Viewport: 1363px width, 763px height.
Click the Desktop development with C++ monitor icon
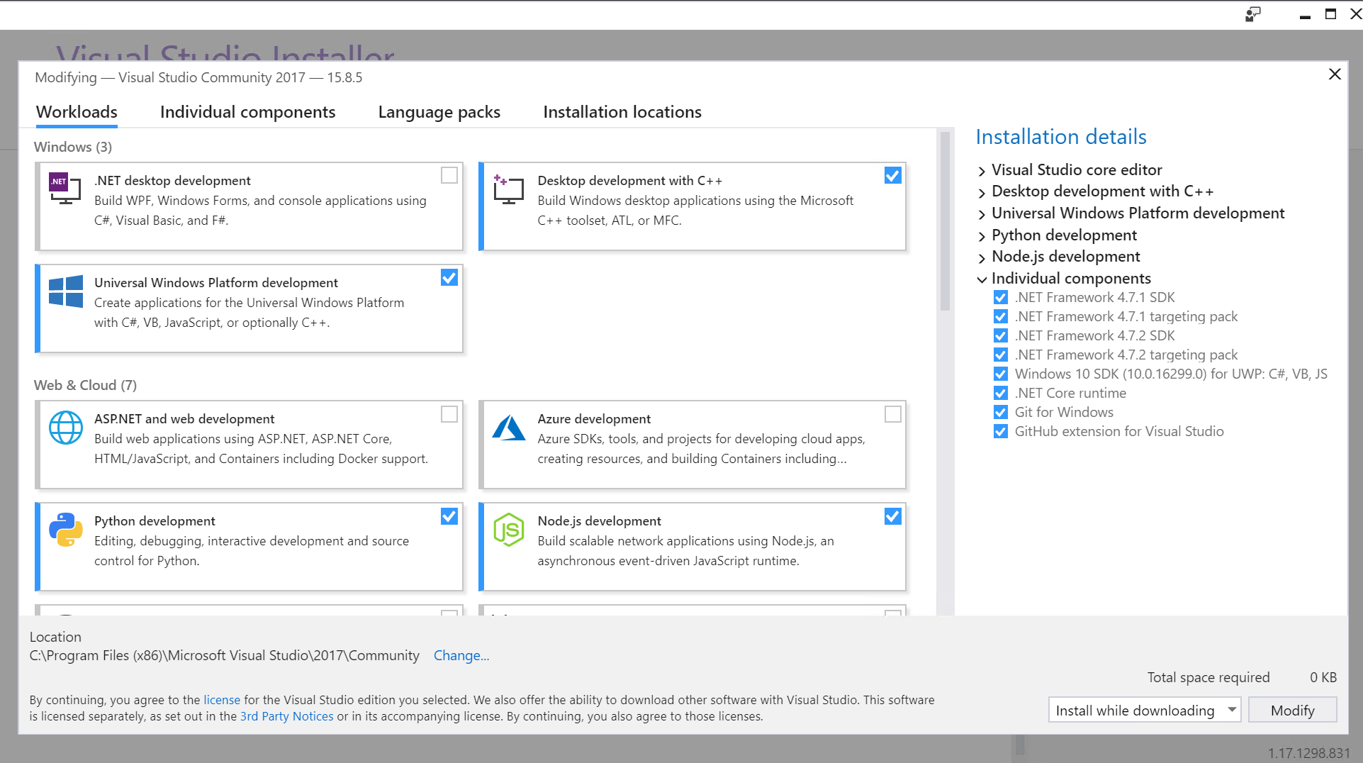pos(509,189)
